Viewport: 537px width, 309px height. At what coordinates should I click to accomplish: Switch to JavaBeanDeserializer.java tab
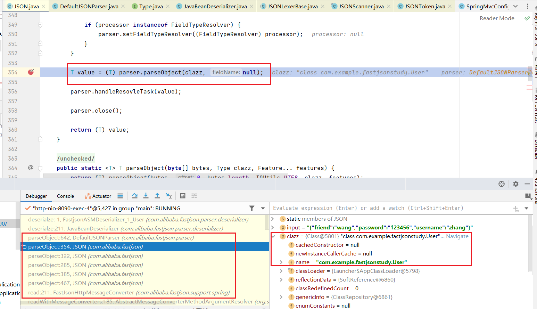tap(215, 6)
